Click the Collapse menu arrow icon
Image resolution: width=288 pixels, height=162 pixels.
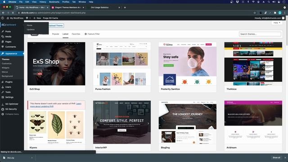pos(3,114)
